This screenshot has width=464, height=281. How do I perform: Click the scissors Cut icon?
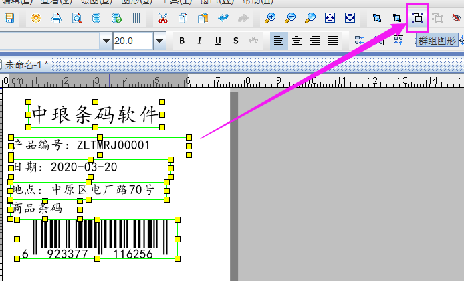tap(162, 18)
